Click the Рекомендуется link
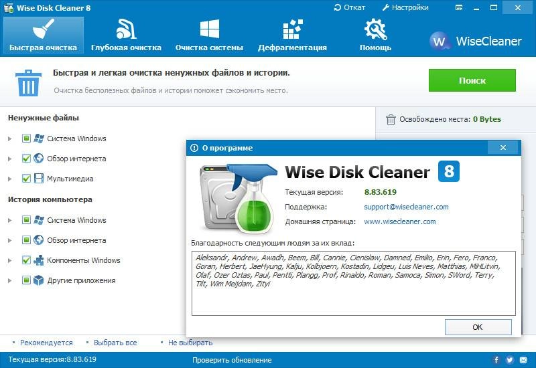536x368 pixels. (x=46, y=343)
